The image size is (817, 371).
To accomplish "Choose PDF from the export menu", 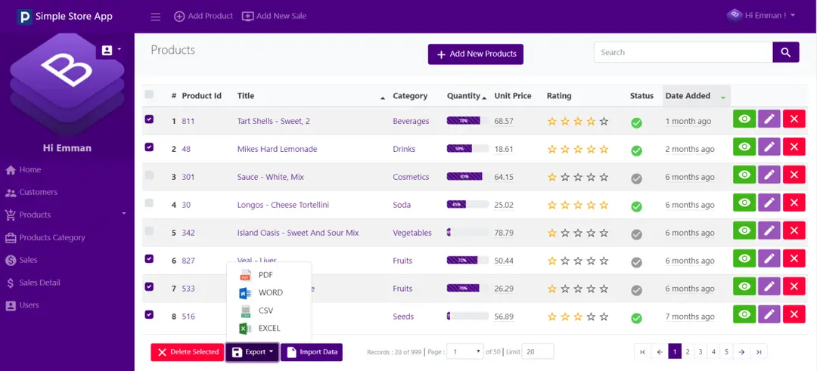I will point(265,275).
